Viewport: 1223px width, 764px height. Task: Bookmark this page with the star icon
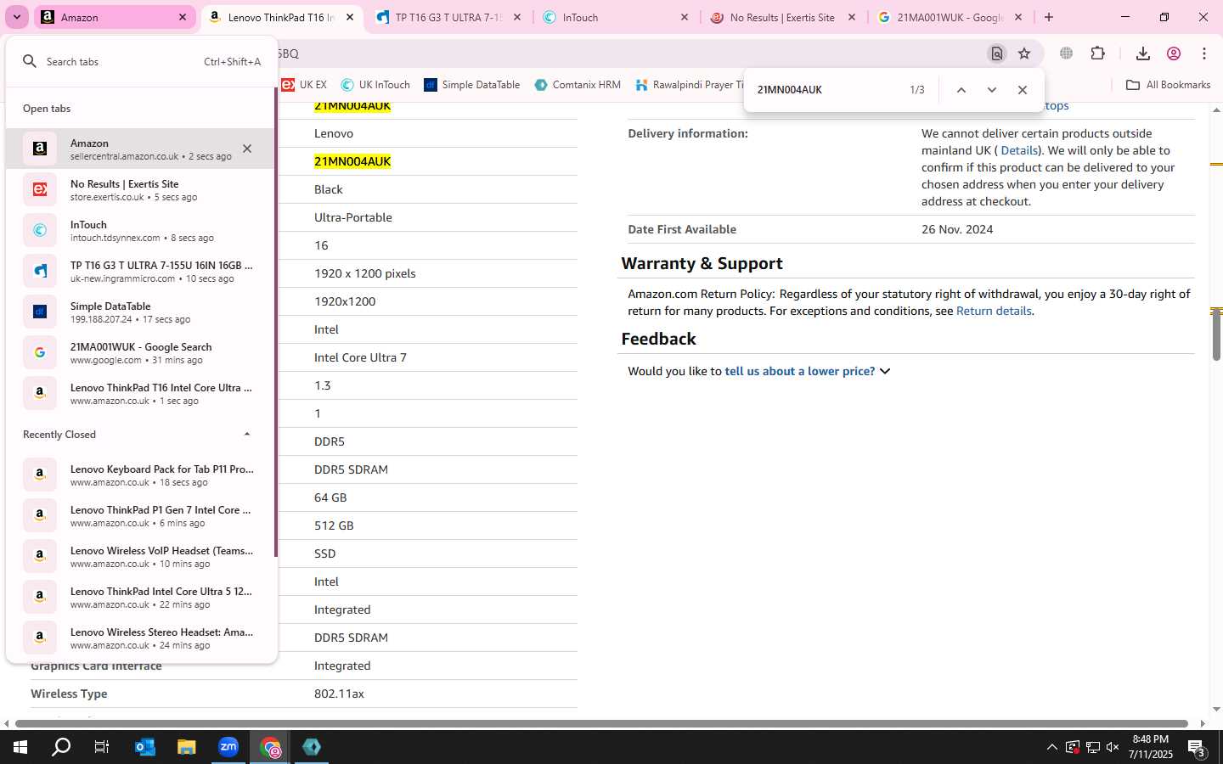pyautogui.click(x=1024, y=53)
